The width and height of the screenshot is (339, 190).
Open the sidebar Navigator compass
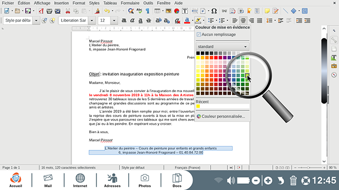334,75
